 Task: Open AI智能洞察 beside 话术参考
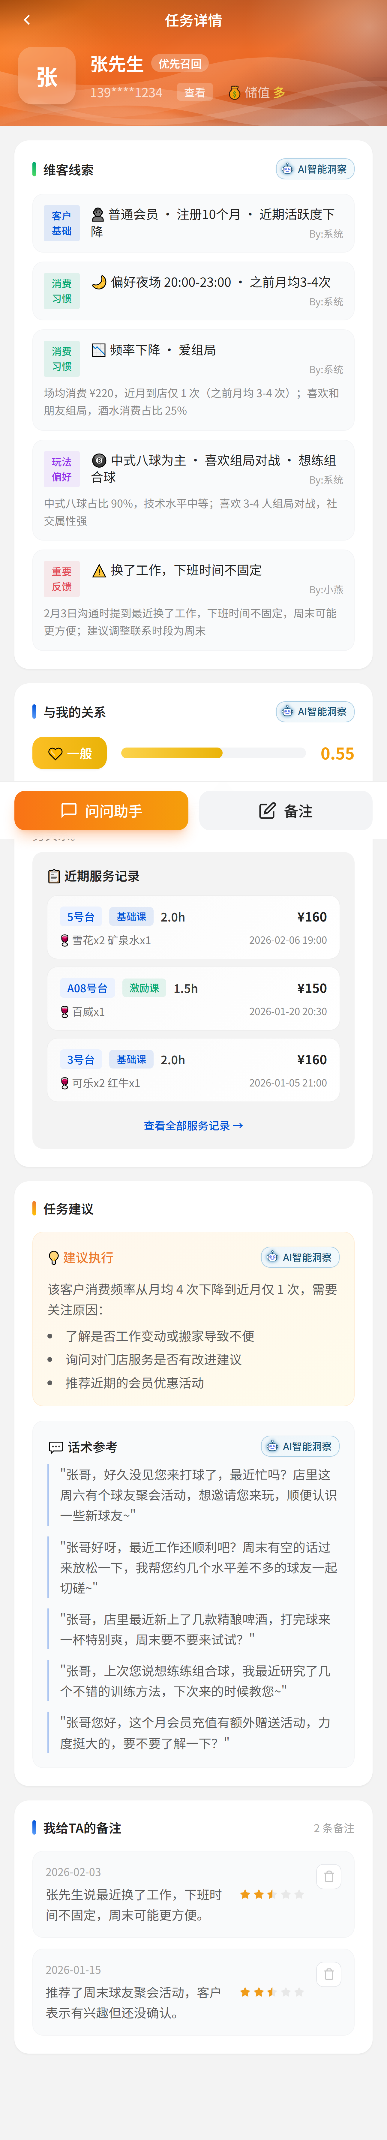tap(300, 1446)
